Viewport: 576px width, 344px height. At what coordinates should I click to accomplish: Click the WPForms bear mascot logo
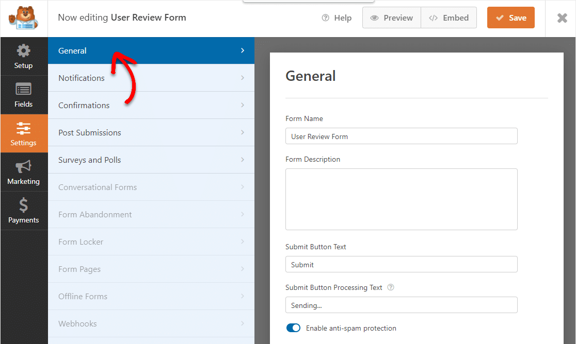[24, 18]
